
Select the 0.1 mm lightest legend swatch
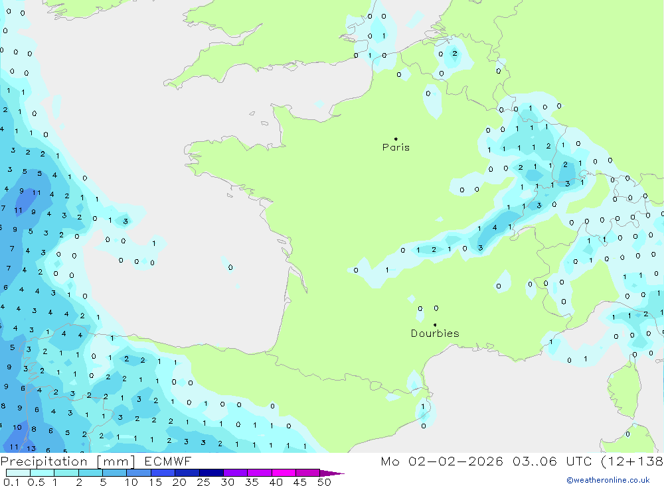click(x=18, y=473)
